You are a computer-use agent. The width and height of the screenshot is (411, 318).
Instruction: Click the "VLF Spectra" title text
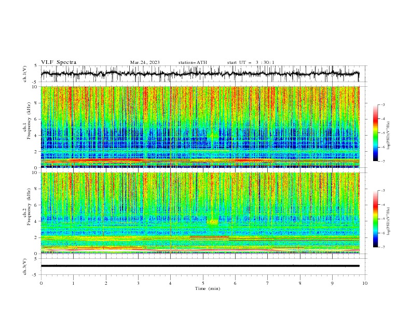(x=59, y=62)
